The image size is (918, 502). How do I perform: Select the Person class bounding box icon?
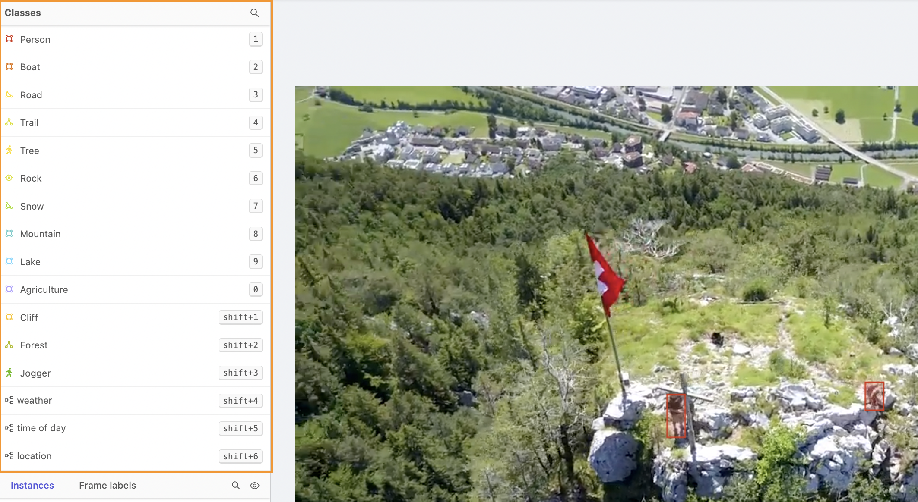pos(9,39)
